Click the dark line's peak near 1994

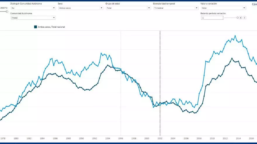[x=107, y=65]
